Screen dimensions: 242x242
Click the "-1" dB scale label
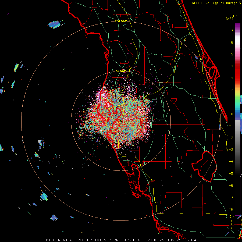point(231,126)
